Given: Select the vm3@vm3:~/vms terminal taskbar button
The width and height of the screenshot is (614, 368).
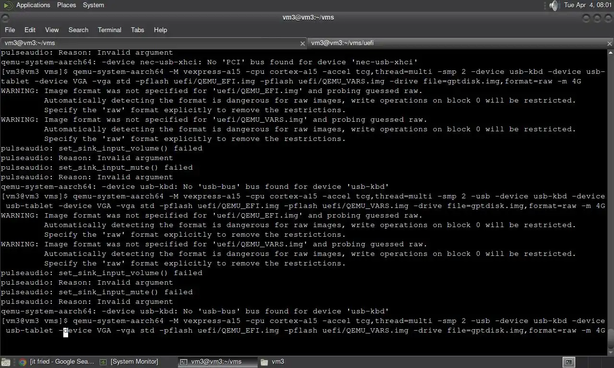Looking at the screenshot, I should click(x=217, y=362).
